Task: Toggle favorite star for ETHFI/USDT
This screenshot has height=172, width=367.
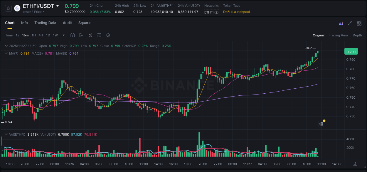Action: coord(8,8)
